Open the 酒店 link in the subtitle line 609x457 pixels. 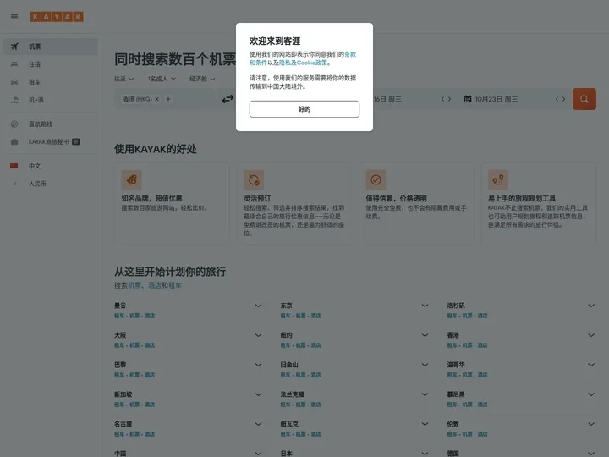pos(155,286)
